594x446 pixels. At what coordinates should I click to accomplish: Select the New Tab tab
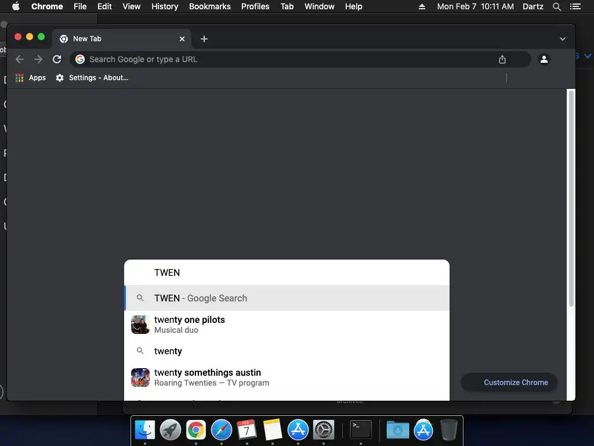[121, 39]
